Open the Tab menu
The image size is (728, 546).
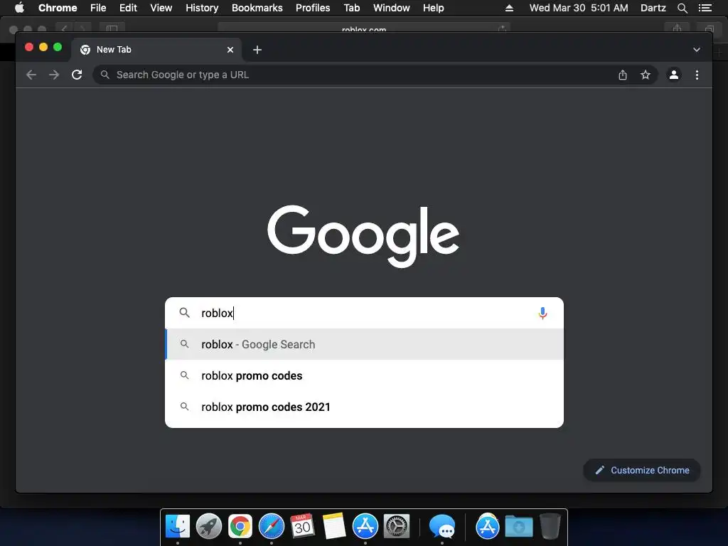point(351,8)
